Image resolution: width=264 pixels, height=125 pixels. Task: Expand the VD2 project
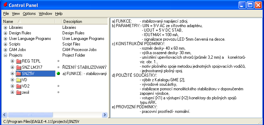tap(12, 86)
